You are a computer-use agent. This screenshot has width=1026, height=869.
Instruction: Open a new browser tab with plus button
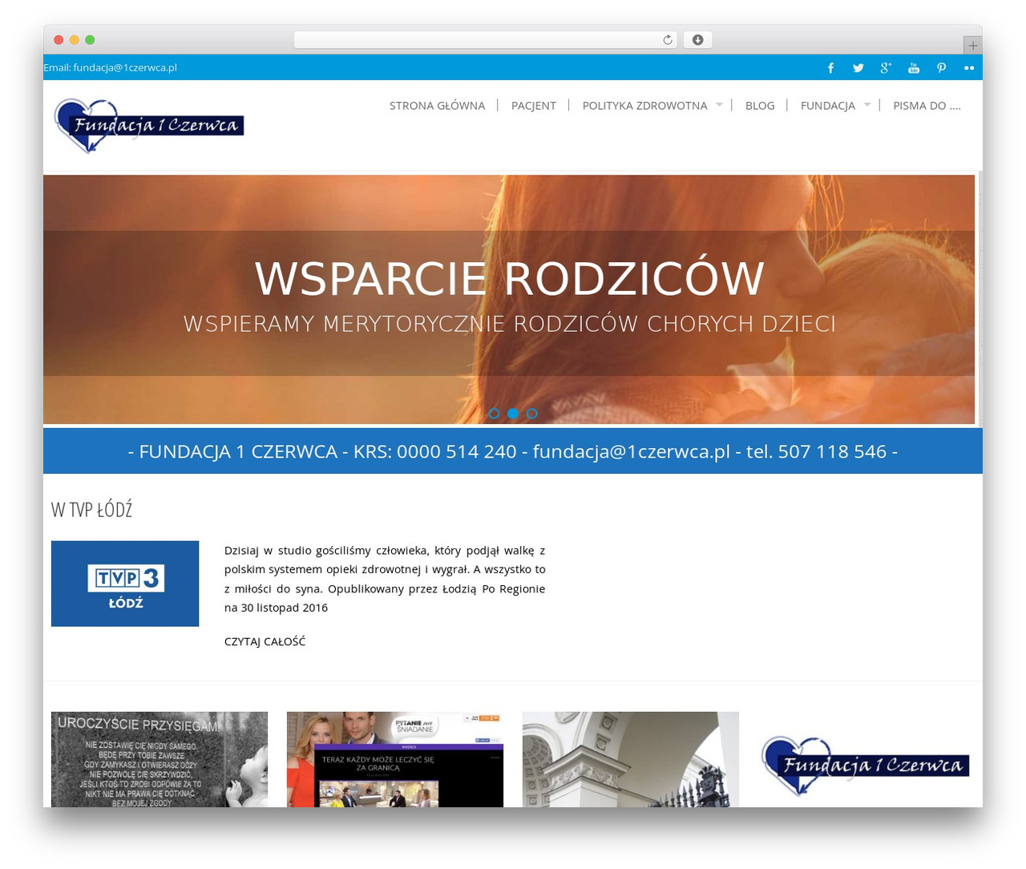click(972, 46)
